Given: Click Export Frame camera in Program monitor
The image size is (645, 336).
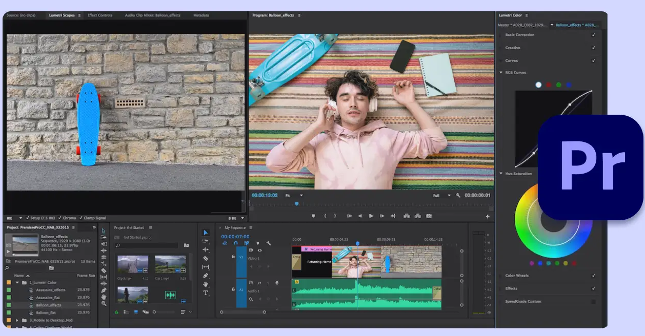Looking at the screenshot, I should click(x=429, y=216).
